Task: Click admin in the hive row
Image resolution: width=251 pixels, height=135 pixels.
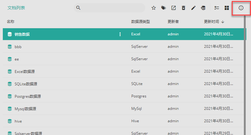Action: coord(173,121)
